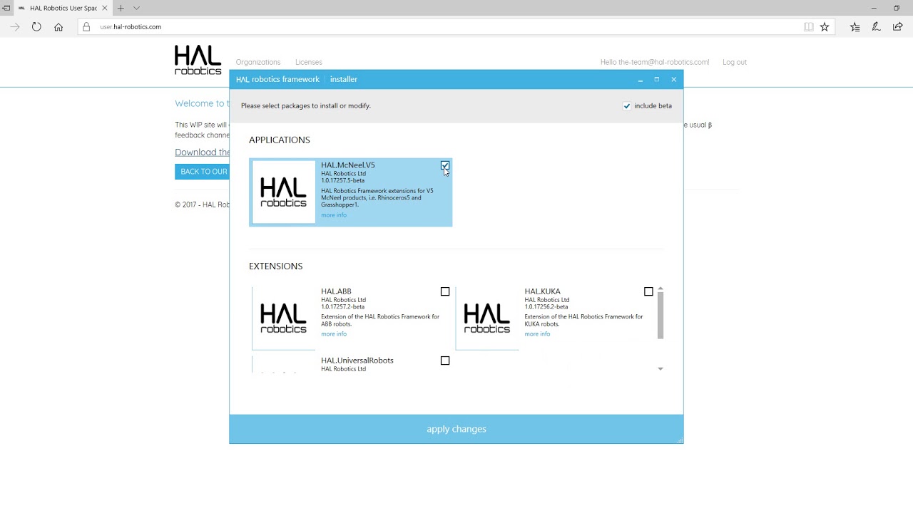Select the HAL.UniversalRobots package title
This screenshot has width=913, height=513.
(x=357, y=361)
